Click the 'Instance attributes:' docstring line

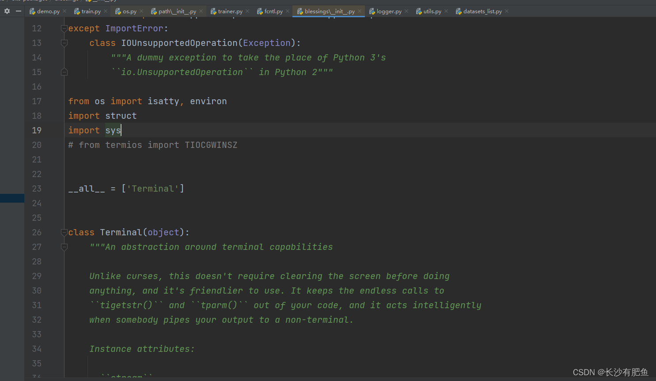point(142,349)
